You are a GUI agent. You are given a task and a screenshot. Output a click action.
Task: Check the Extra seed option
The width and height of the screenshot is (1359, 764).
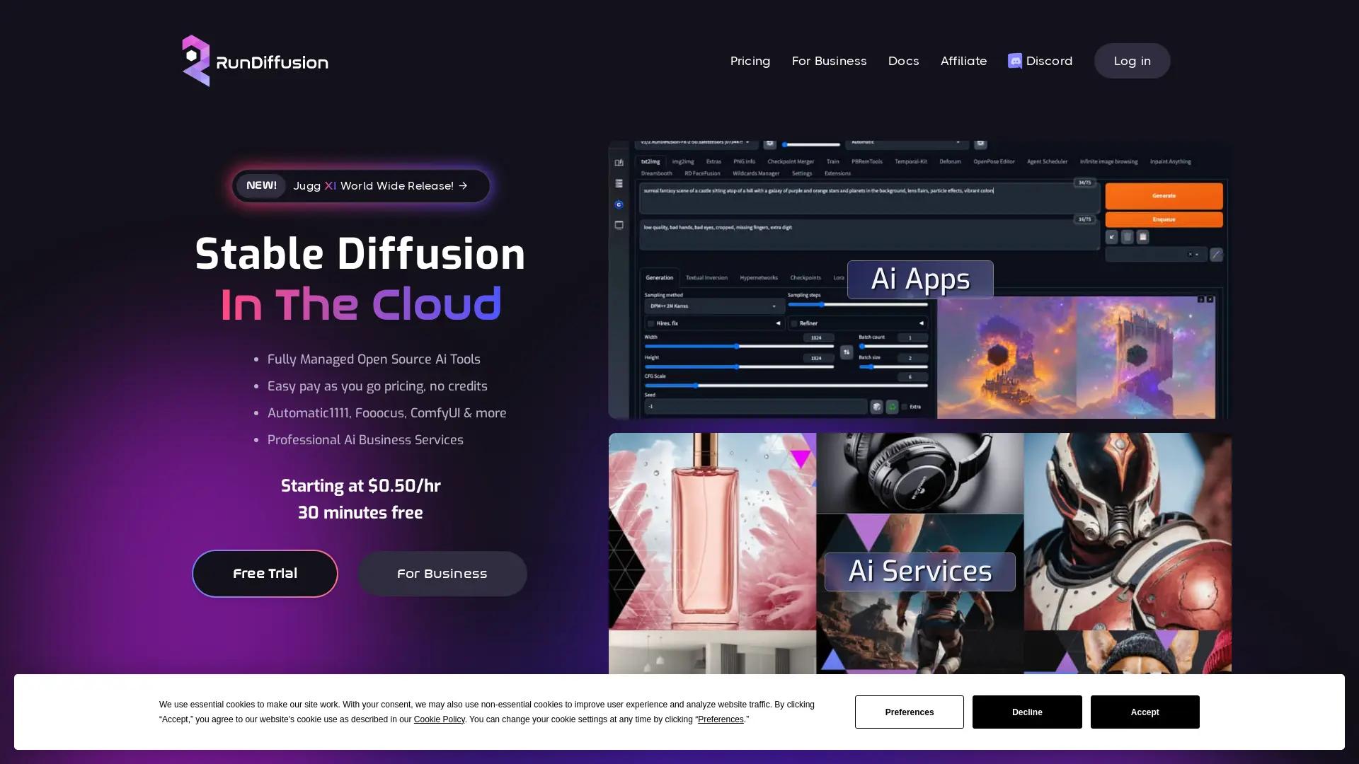pyautogui.click(x=905, y=407)
